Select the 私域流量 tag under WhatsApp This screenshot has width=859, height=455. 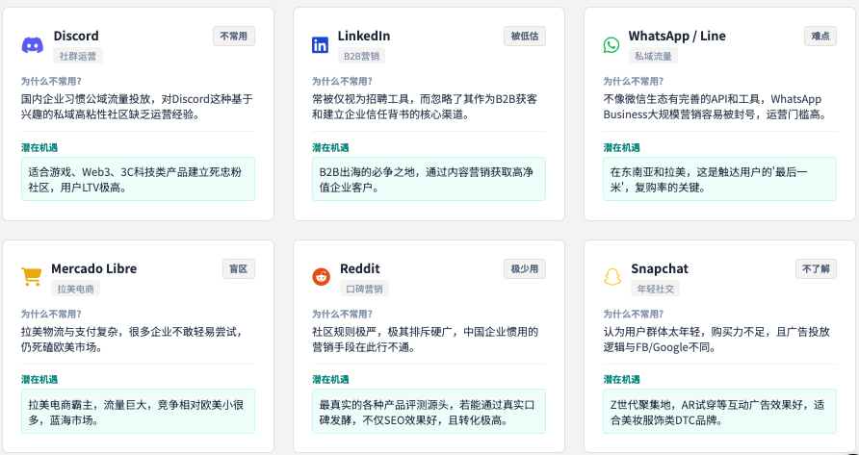[x=653, y=56]
